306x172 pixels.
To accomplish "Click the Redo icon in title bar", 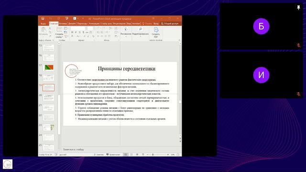I will point(58,18).
